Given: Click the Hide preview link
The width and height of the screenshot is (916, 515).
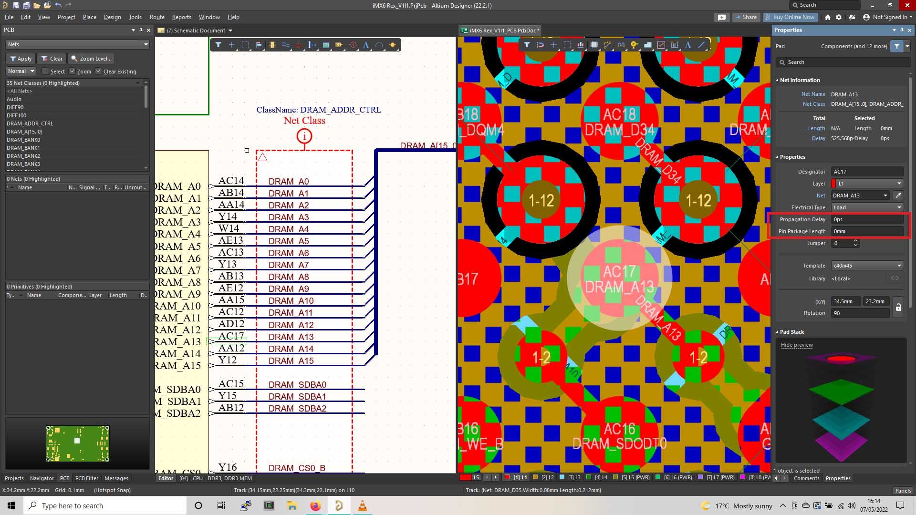Looking at the screenshot, I should [796, 345].
